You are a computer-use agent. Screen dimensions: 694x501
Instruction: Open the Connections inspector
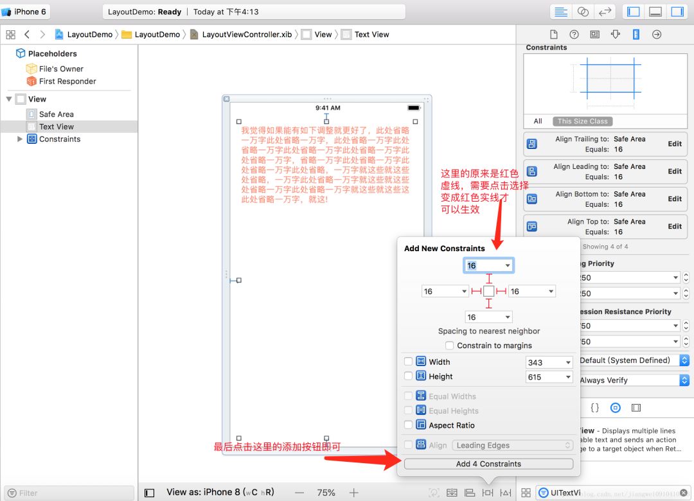(x=657, y=35)
